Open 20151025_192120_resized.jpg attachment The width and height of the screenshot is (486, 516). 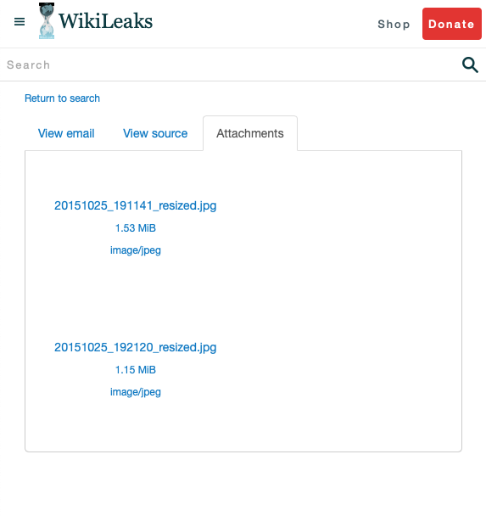[x=135, y=347]
